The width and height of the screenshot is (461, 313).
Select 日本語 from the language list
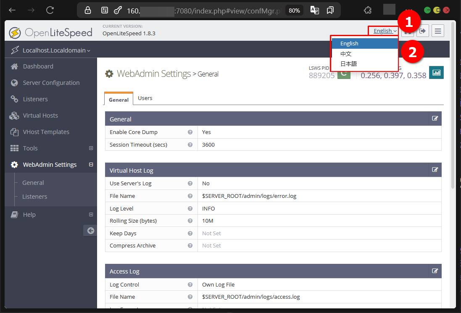point(365,64)
